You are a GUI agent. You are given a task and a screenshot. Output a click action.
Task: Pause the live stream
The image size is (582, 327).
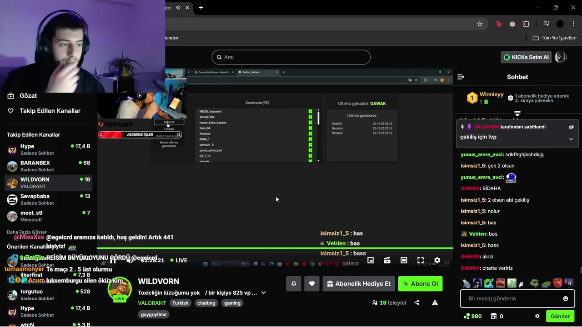point(113,260)
